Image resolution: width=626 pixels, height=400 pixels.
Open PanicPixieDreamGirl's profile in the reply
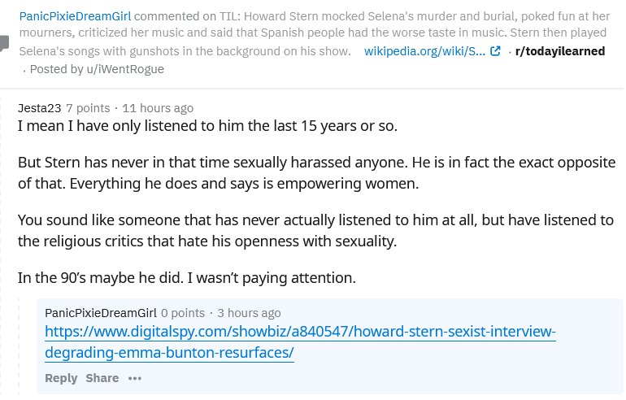pyautogui.click(x=100, y=313)
